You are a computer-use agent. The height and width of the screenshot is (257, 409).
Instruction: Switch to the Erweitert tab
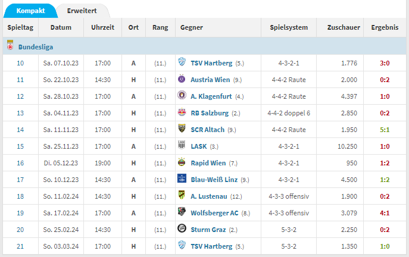click(83, 11)
